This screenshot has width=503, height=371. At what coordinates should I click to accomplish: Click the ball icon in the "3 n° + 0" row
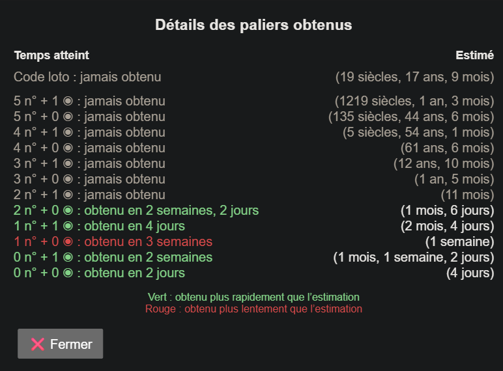[x=67, y=180]
